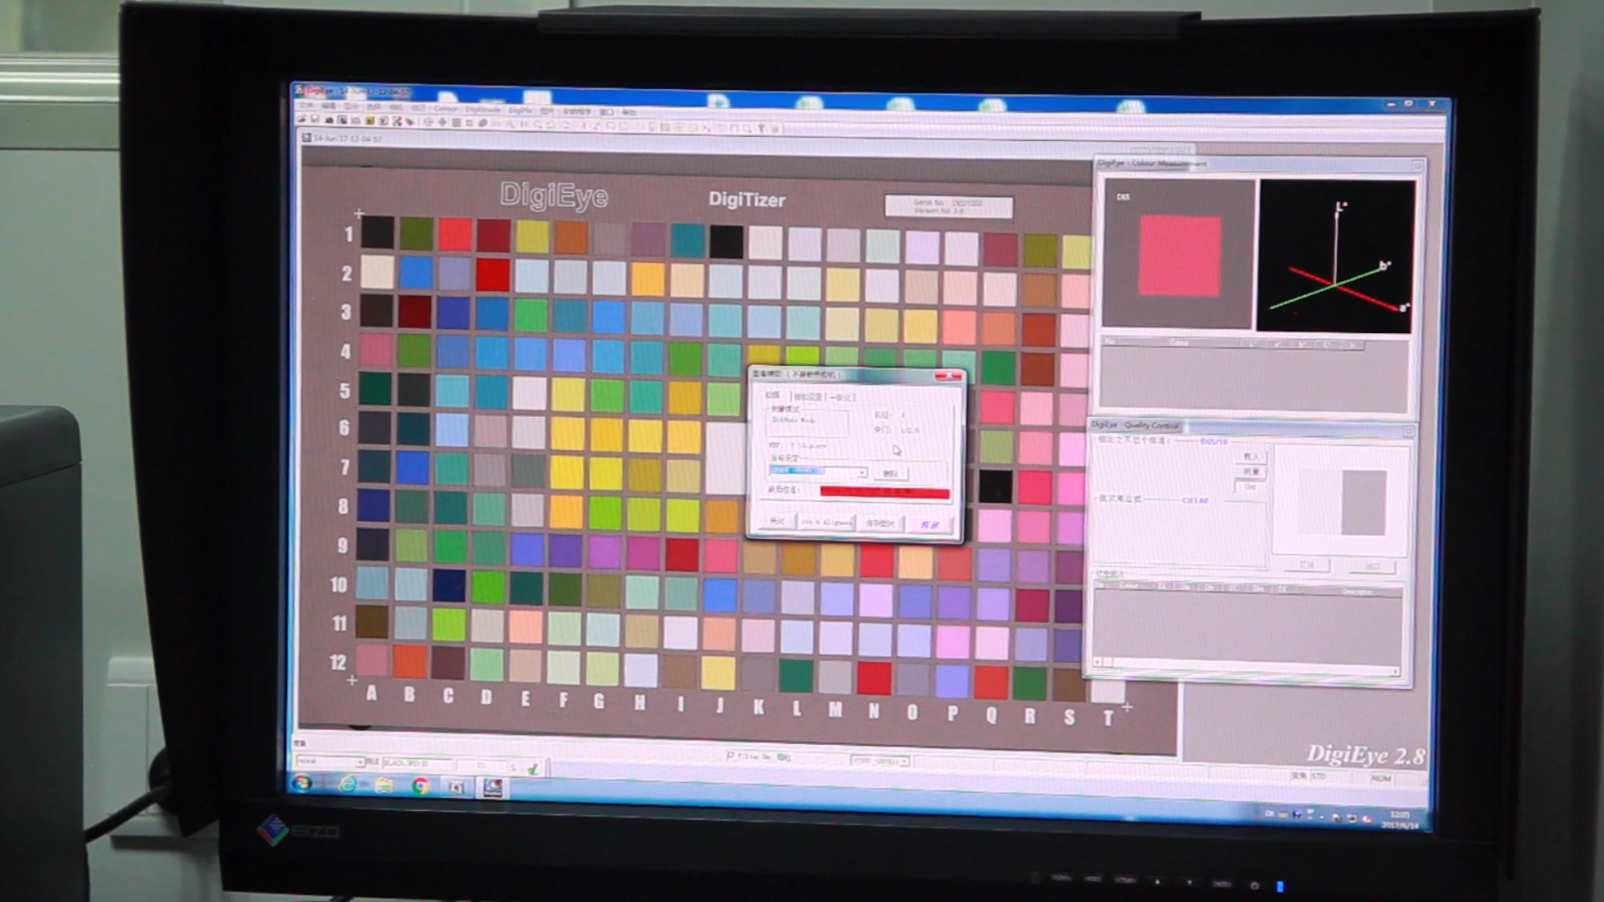Click the green checkmark icon in the status bar

535,768
